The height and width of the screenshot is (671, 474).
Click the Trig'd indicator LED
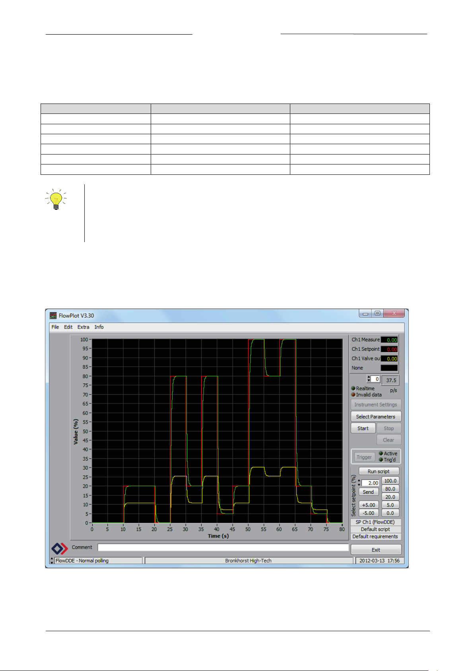click(381, 460)
